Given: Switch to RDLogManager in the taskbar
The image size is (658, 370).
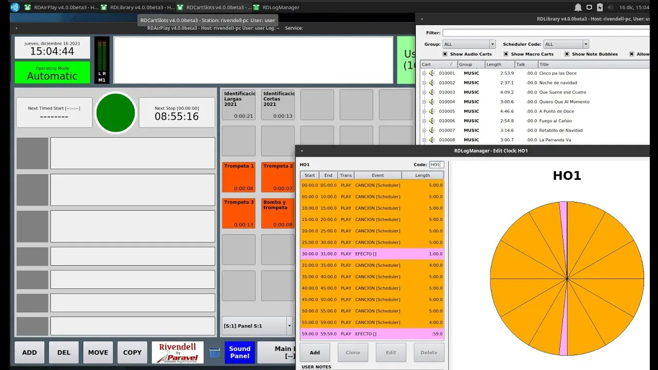Looking at the screenshot, I should (276, 7).
